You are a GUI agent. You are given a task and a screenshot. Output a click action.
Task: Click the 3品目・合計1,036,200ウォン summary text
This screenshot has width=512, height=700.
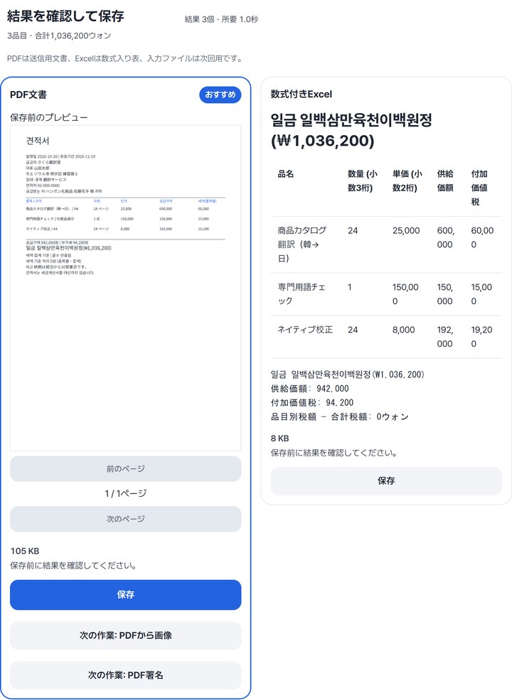(59, 36)
